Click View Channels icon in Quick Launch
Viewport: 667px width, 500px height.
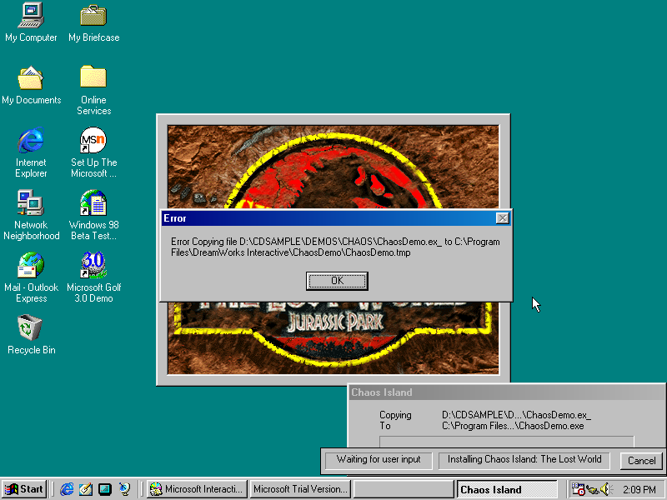coord(124,489)
